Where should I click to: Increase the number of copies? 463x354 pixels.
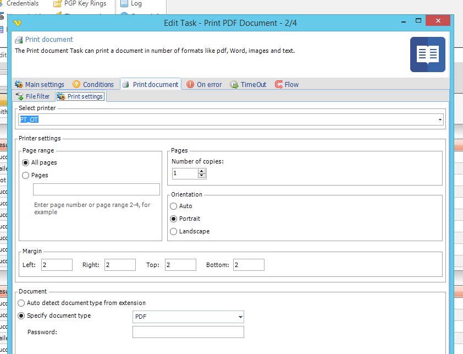click(x=202, y=171)
